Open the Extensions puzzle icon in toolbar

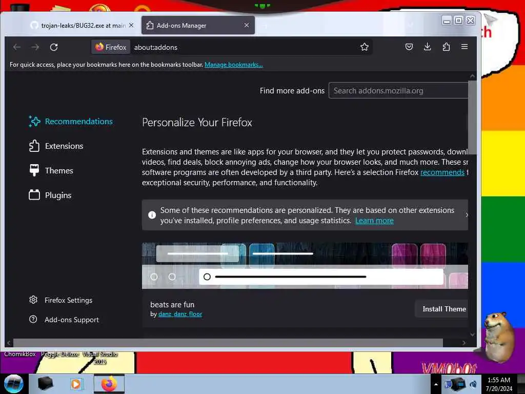point(446,47)
